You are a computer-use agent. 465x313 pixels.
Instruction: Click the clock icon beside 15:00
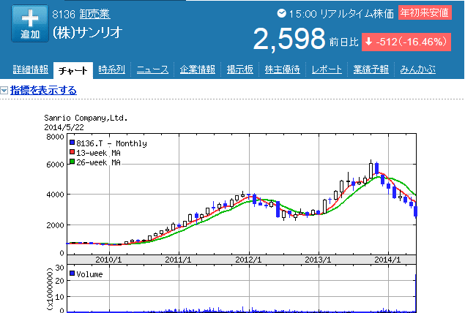(281, 13)
